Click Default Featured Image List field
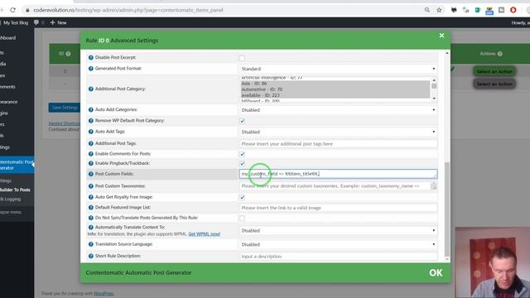Screen dimensions: 530x298 point(338,208)
